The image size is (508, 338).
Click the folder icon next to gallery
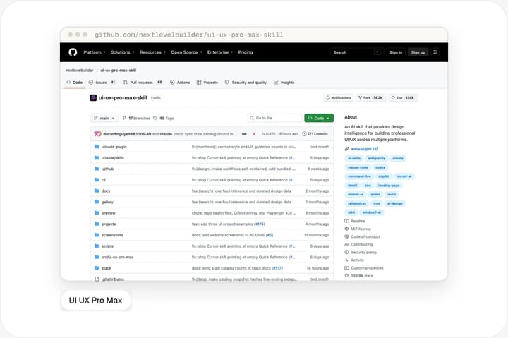[x=97, y=202]
